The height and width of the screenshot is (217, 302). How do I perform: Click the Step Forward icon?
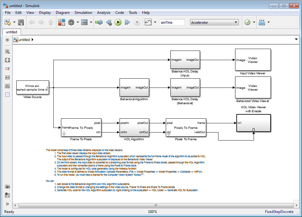coord(127,22)
